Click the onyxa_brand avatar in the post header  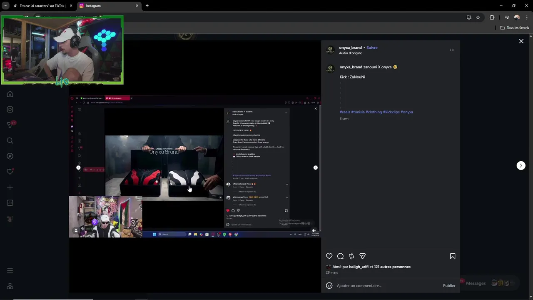coord(331,50)
